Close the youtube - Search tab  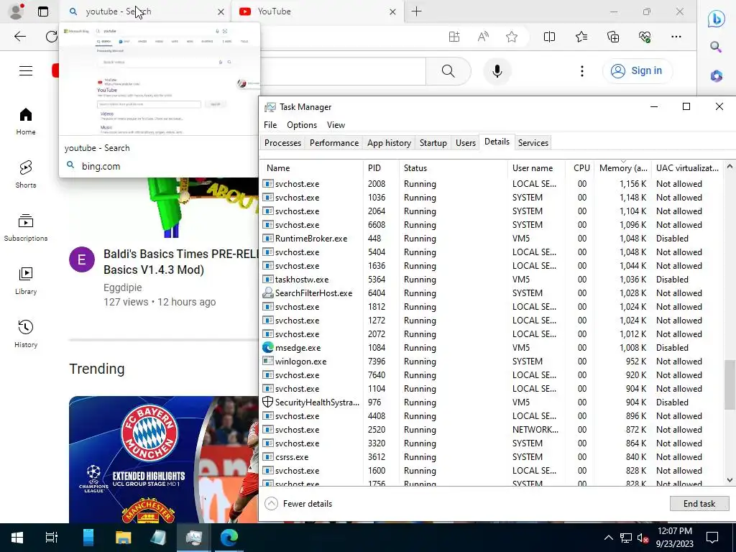(x=221, y=11)
